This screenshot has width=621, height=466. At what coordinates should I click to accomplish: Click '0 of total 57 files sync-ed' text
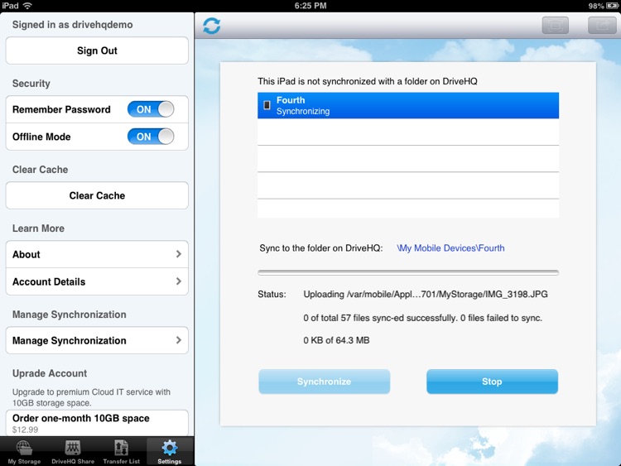423,318
